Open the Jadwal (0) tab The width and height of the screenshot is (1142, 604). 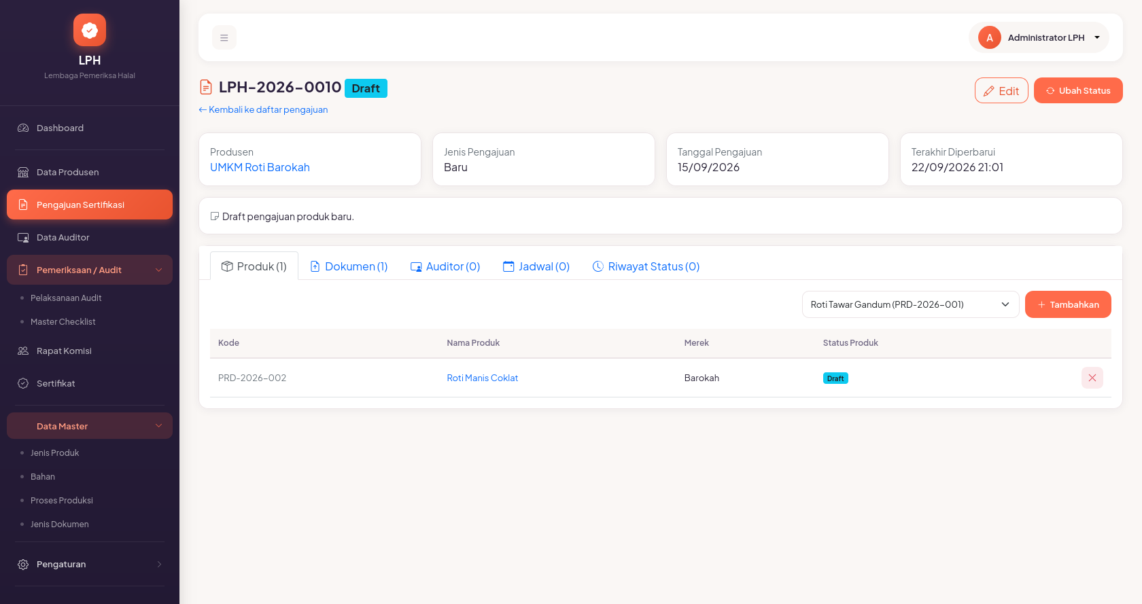click(536, 266)
